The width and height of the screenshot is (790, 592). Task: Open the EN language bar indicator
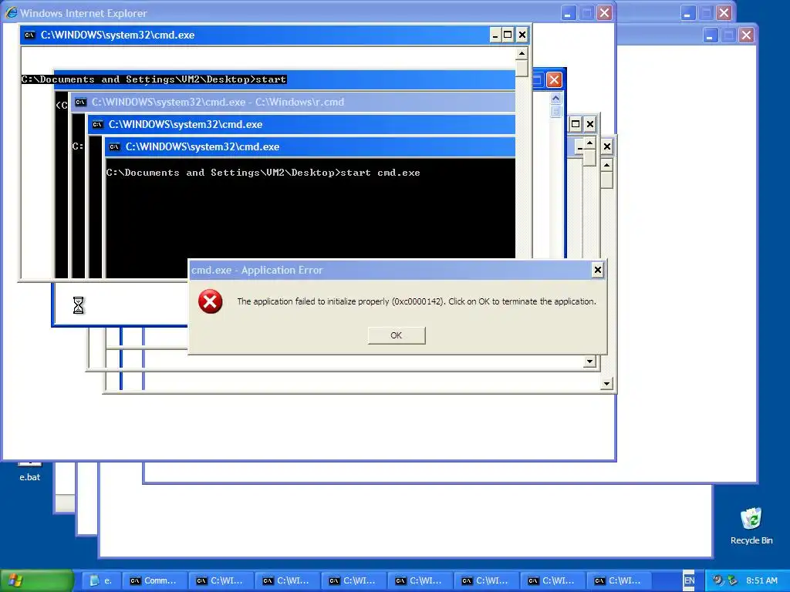(689, 580)
